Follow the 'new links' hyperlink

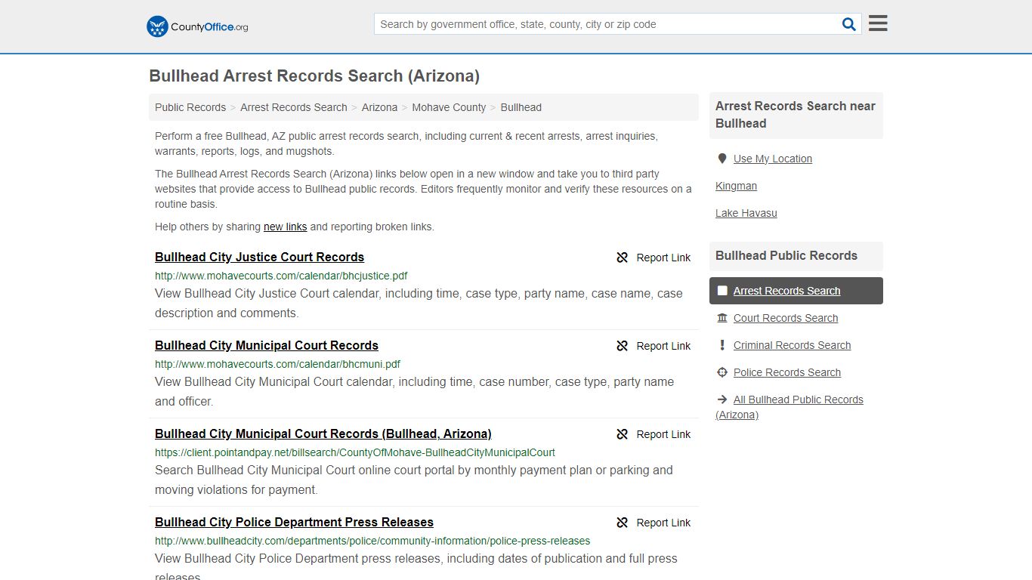click(285, 227)
